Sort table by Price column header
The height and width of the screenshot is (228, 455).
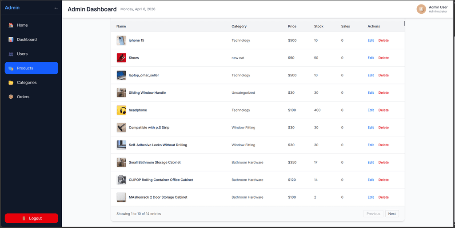point(292,26)
